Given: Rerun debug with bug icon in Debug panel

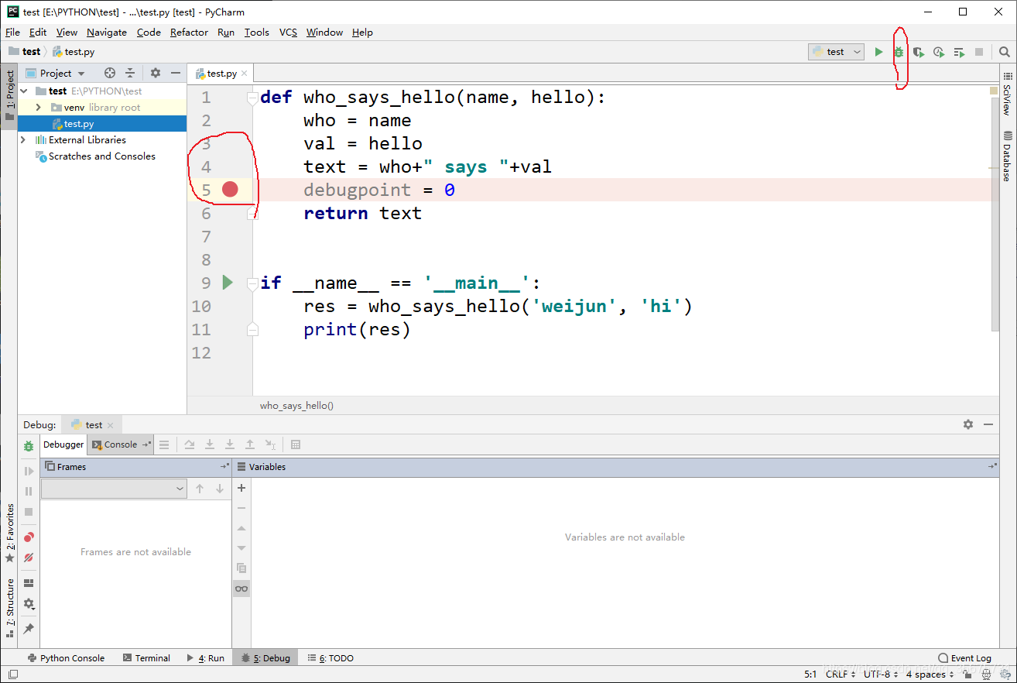Looking at the screenshot, I should point(29,446).
